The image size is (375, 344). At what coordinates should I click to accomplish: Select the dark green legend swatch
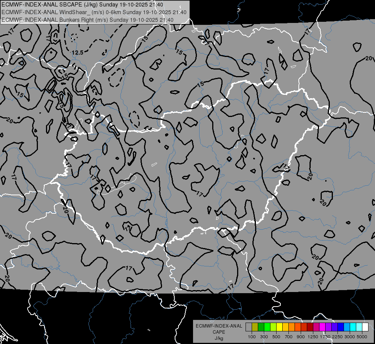coord(261,327)
